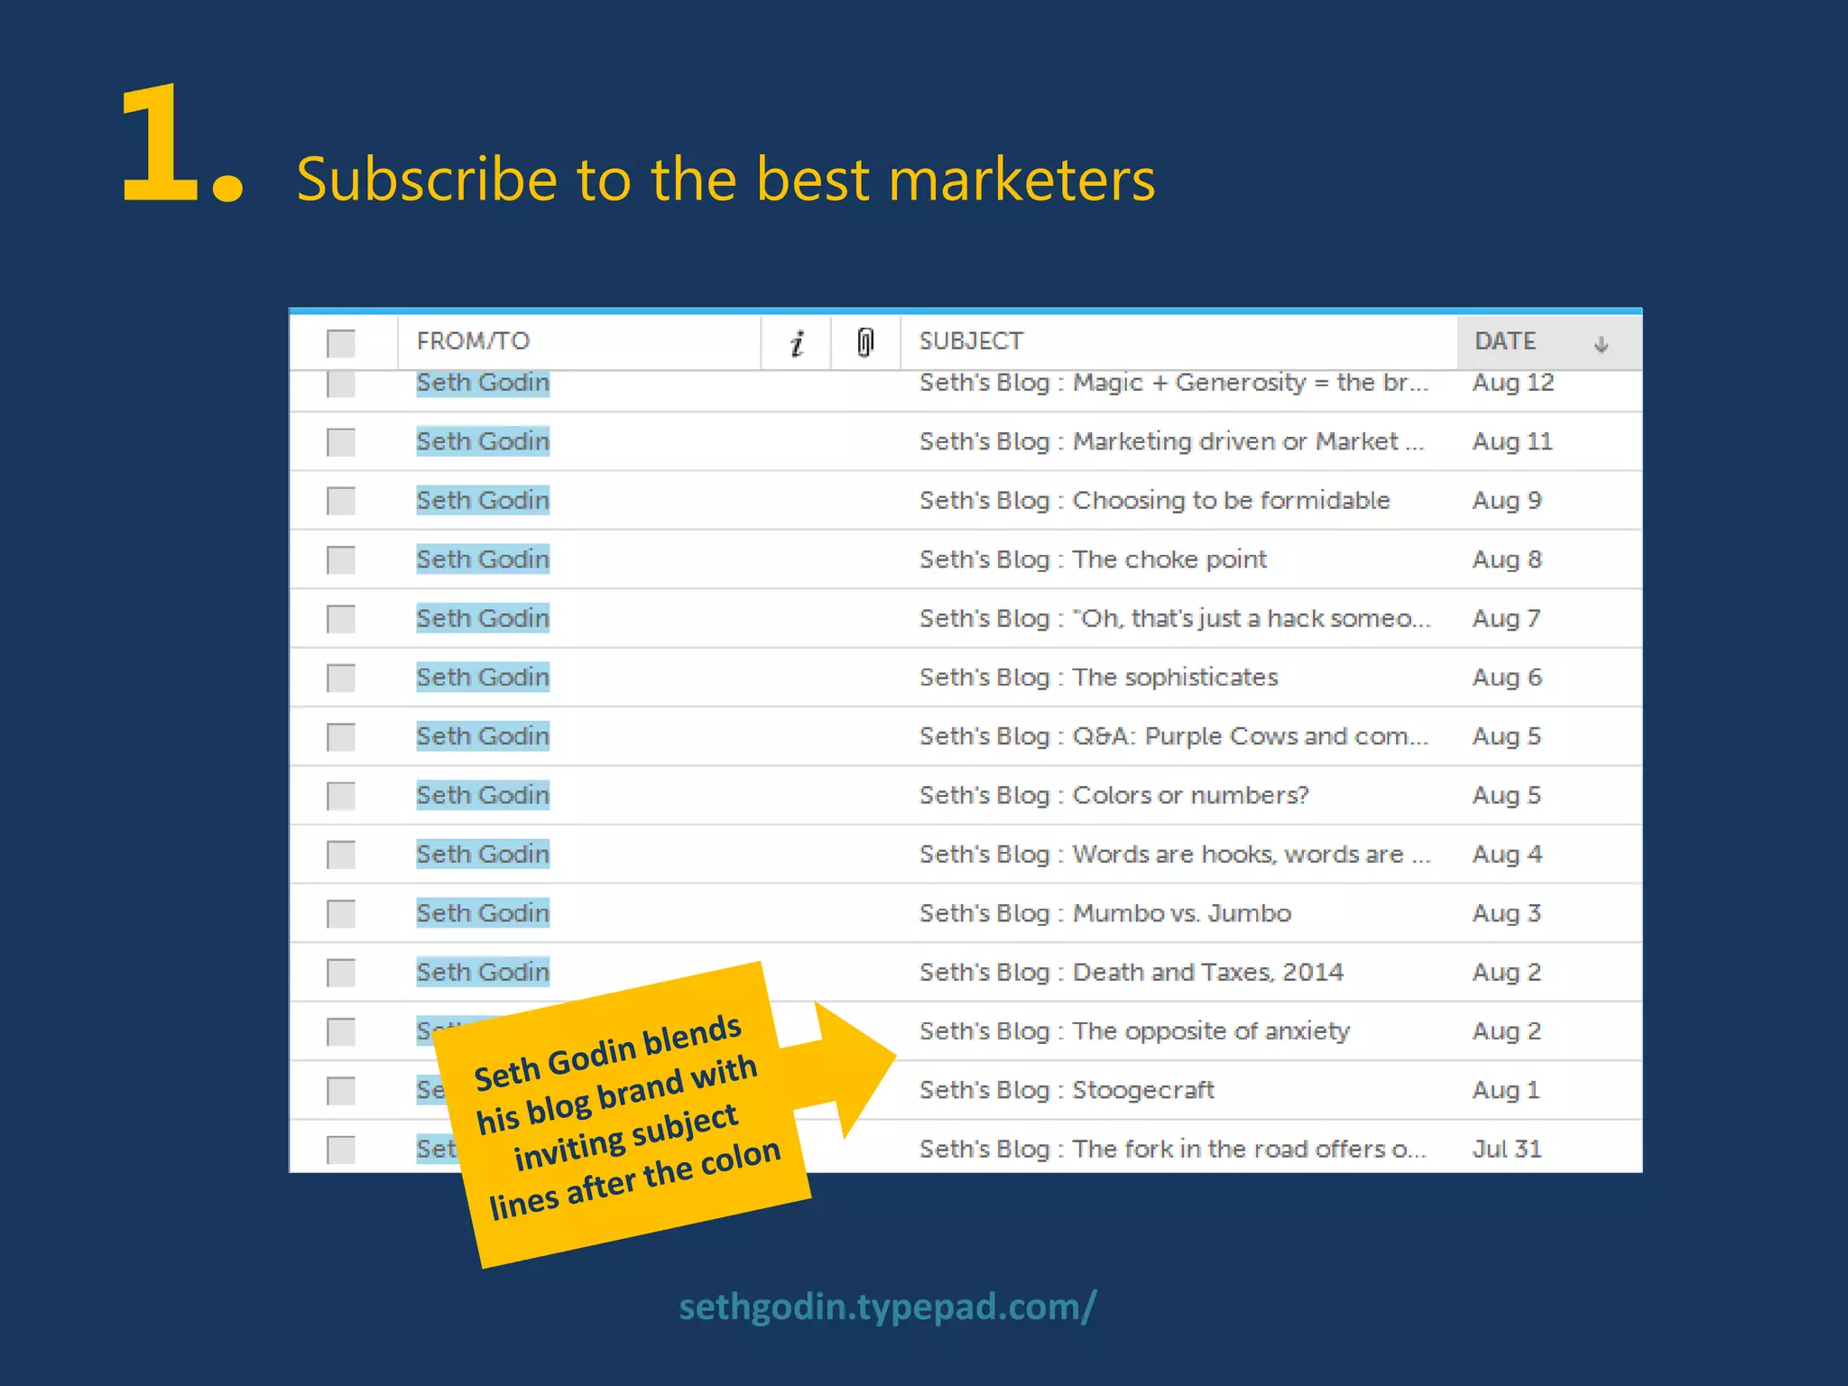
Task: Click the info column icon in header
Action: (797, 343)
